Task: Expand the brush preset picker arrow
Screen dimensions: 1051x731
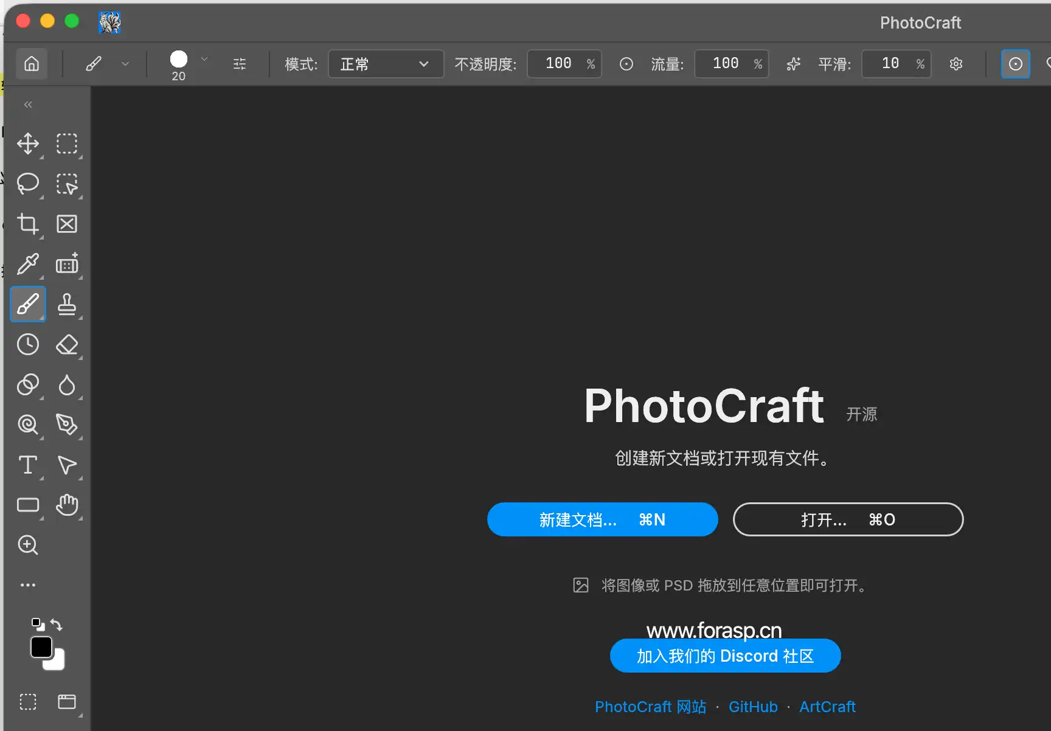Action: coord(204,59)
